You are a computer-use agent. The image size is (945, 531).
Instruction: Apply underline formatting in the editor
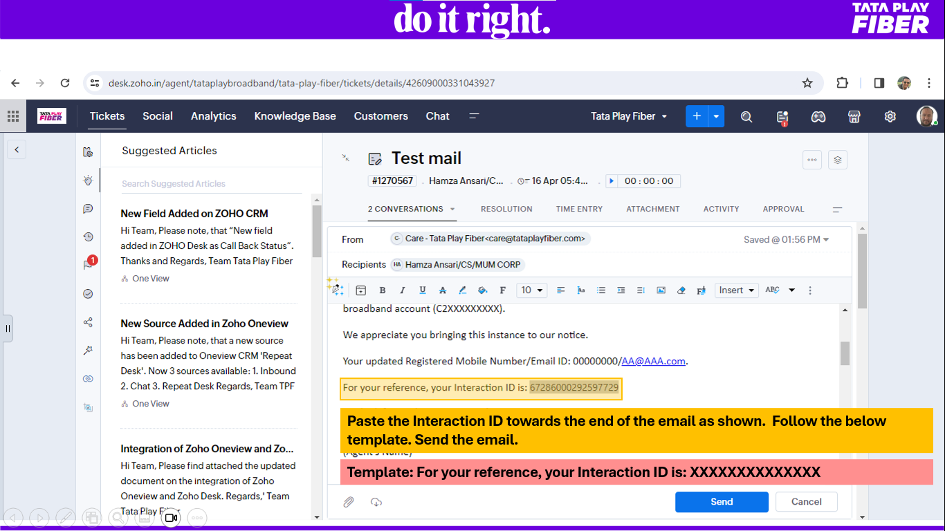(423, 290)
